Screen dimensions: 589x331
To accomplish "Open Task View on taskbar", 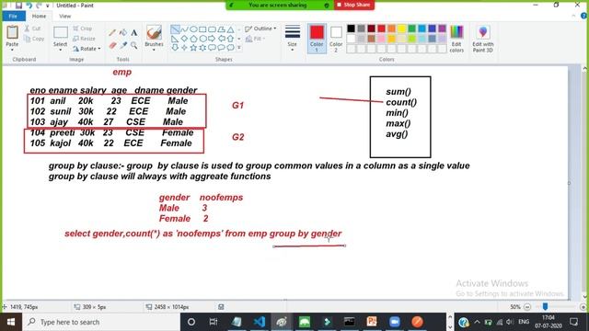I will (214, 322).
